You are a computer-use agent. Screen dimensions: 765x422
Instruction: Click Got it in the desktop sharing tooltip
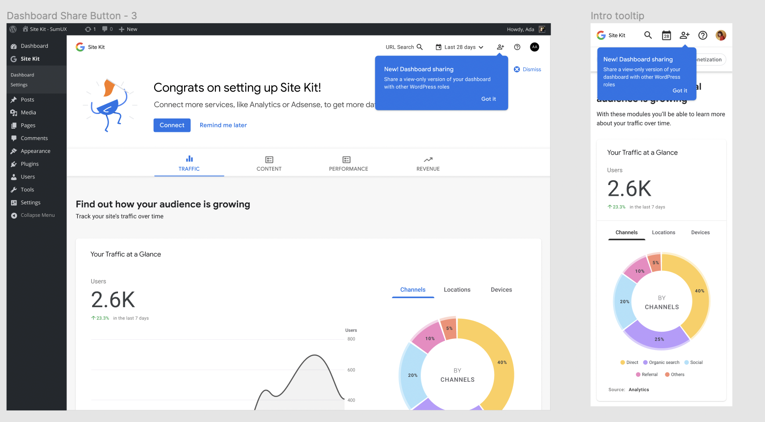(488, 99)
